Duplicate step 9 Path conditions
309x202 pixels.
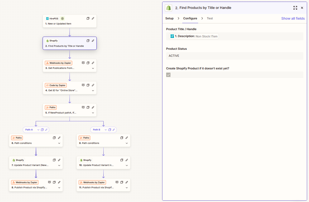pyautogui.click(x=122, y=138)
